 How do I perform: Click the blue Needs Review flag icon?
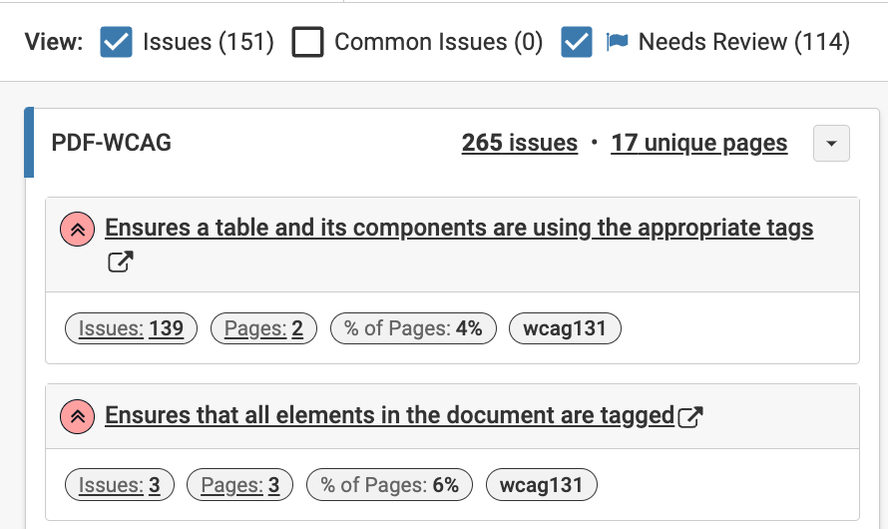[x=617, y=42]
